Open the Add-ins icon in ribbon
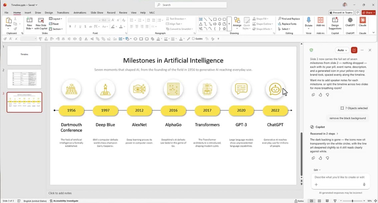The height and width of the screenshot is (203, 378). [x=320, y=20]
